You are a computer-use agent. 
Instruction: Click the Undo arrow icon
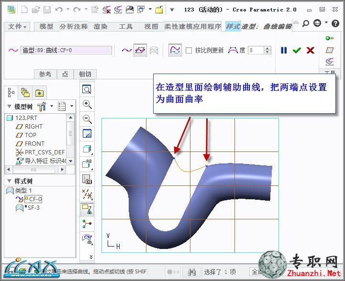point(59,10)
